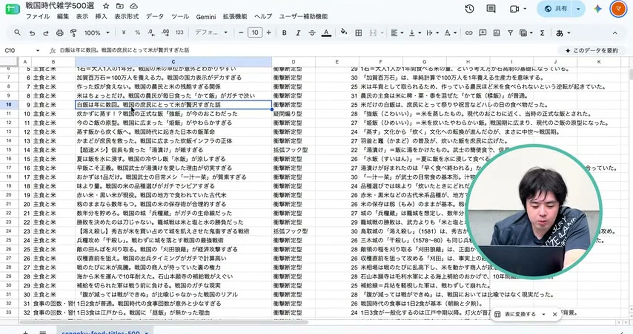Screen dimensions: 633x334
Task: Open the comments panel icon
Action: click(491, 9)
